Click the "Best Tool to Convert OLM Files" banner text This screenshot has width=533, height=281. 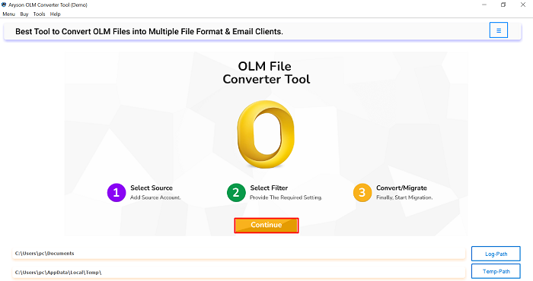tap(149, 32)
